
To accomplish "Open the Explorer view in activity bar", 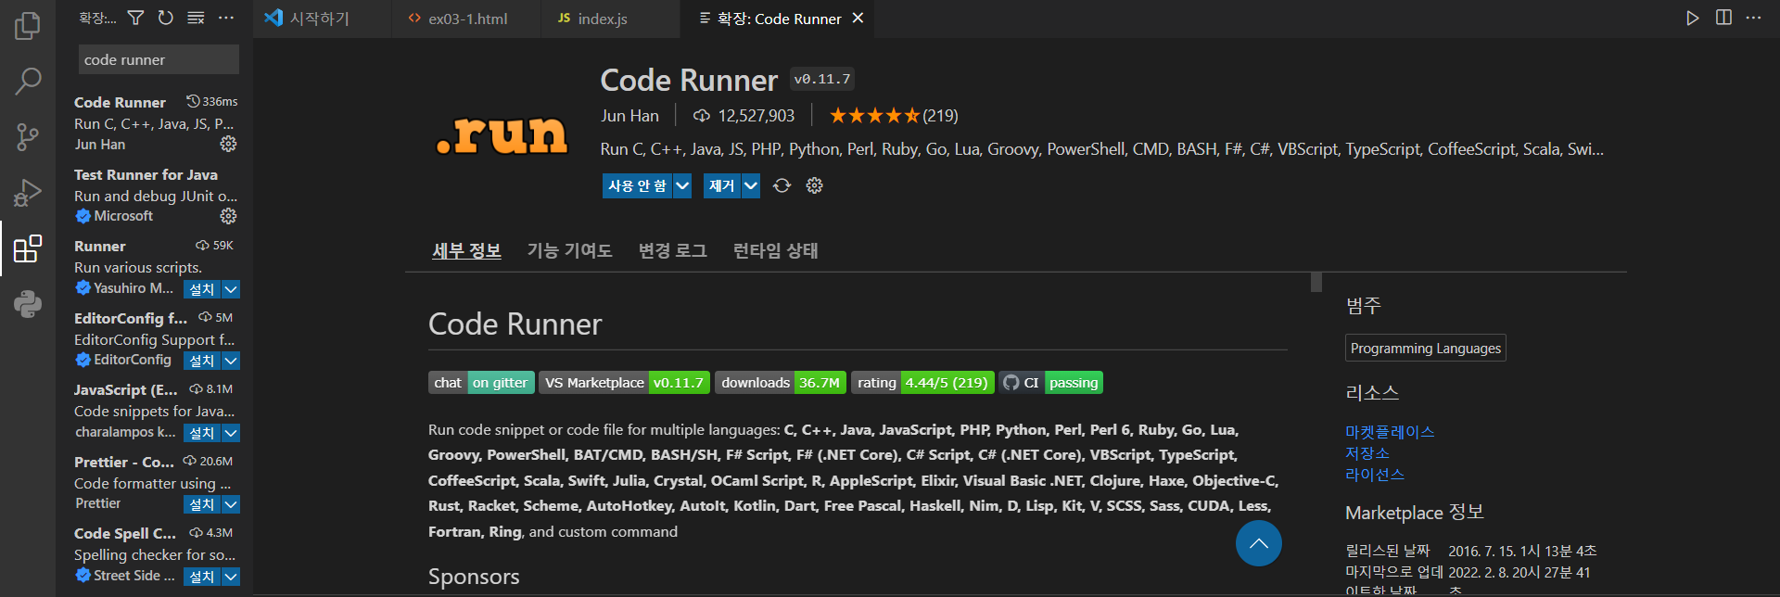I will [x=28, y=26].
